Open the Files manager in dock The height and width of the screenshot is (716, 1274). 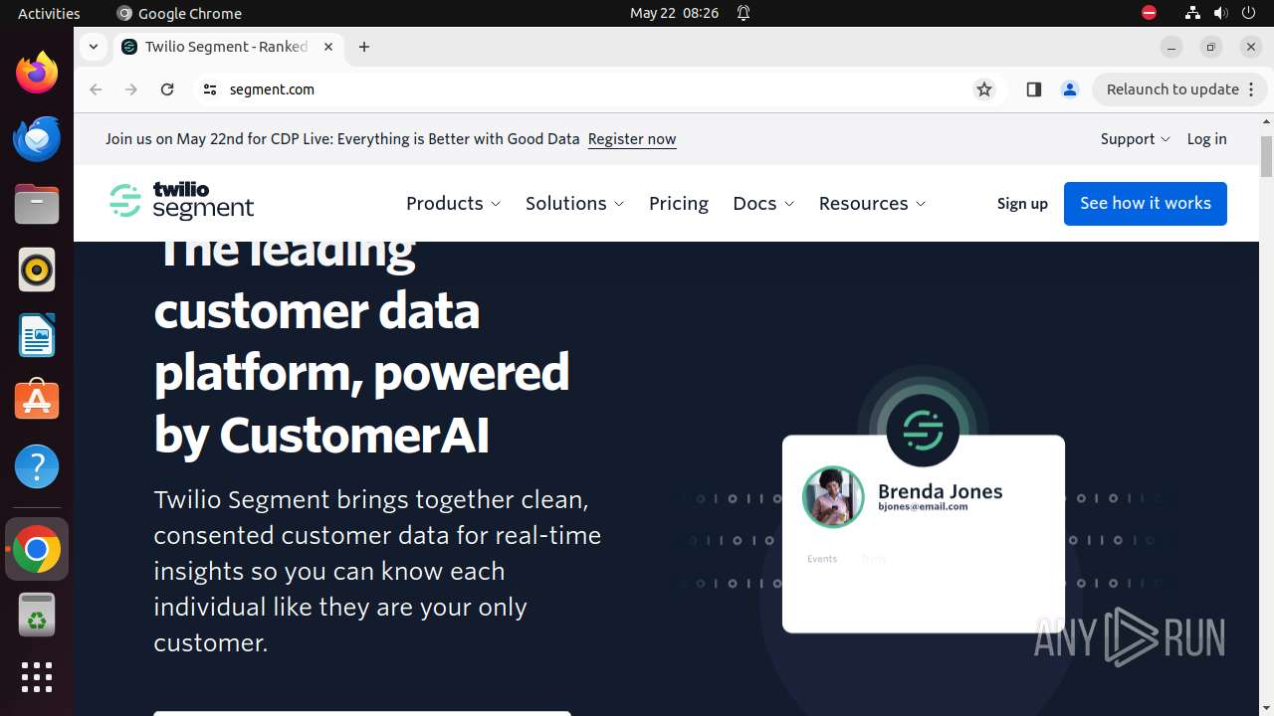tap(37, 205)
